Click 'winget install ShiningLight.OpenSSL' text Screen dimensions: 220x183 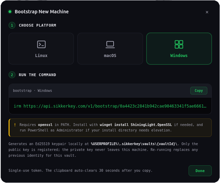(136, 125)
